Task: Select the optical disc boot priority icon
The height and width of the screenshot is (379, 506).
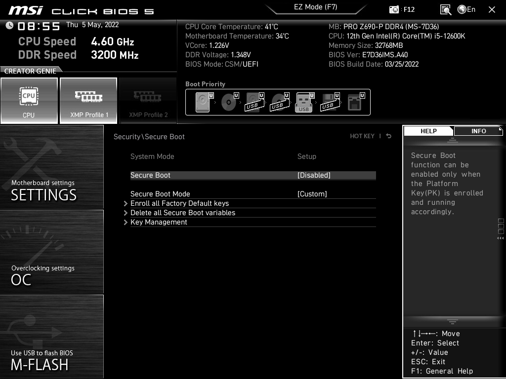Action: (229, 102)
